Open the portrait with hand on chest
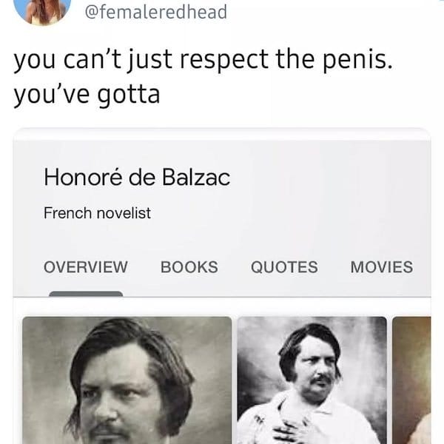Viewport: 444px width, 444px height. coord(312,380)
